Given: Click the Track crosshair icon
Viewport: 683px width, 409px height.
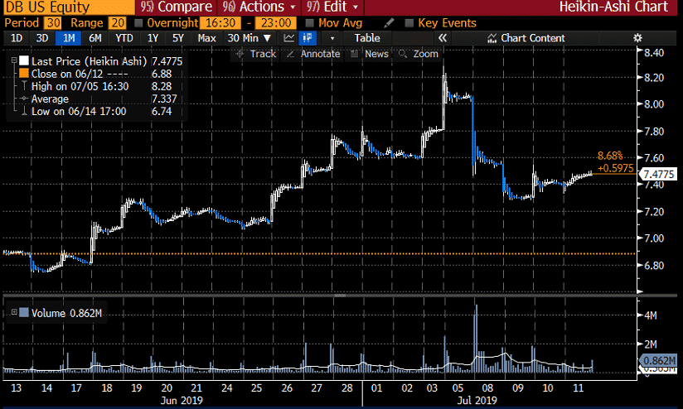Looking at the screenshot, I should tap(240, 54).
